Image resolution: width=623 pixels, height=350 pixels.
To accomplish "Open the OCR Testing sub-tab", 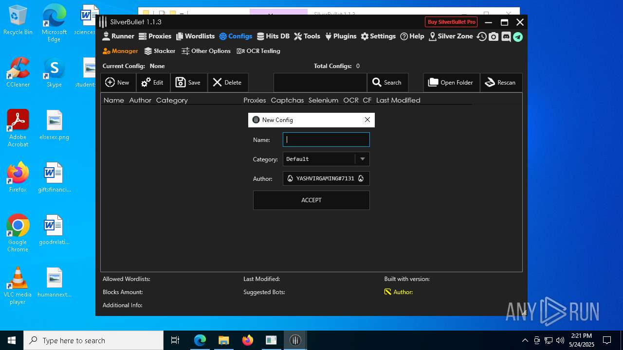I will tap(258, 51).
